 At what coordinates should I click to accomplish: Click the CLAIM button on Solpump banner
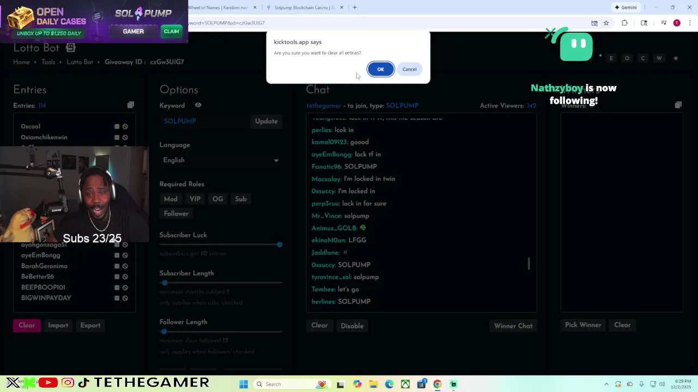171,32
